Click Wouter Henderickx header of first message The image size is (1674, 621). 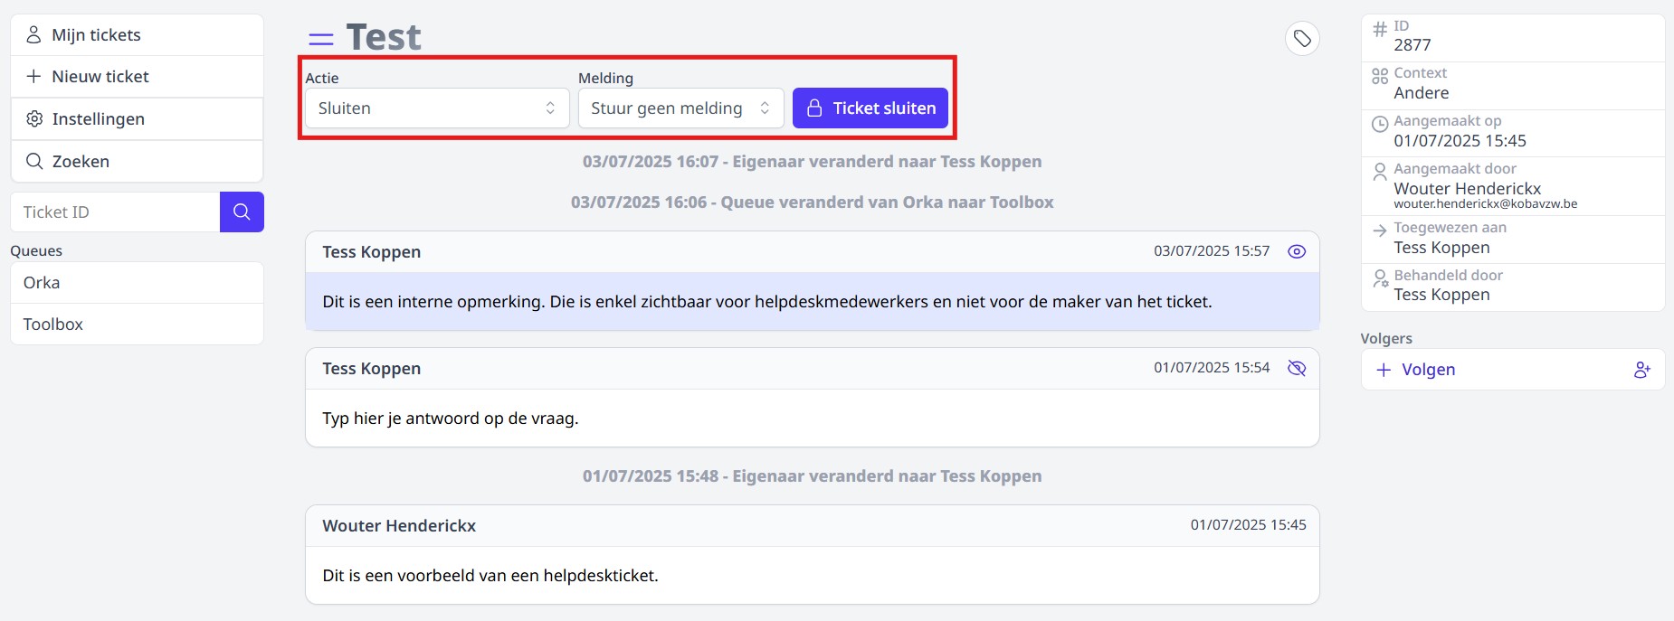[x=399, y=526]
